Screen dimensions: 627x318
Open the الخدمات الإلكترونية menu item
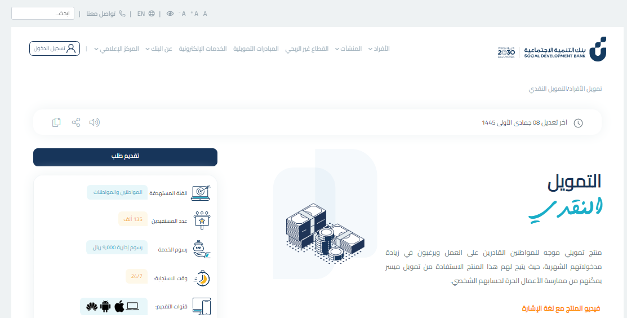203,49
